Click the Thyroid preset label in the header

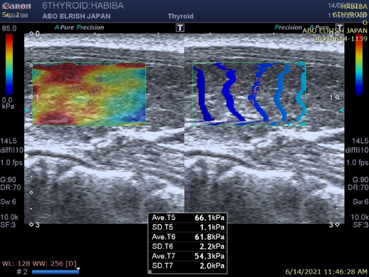tap(180, 16)
